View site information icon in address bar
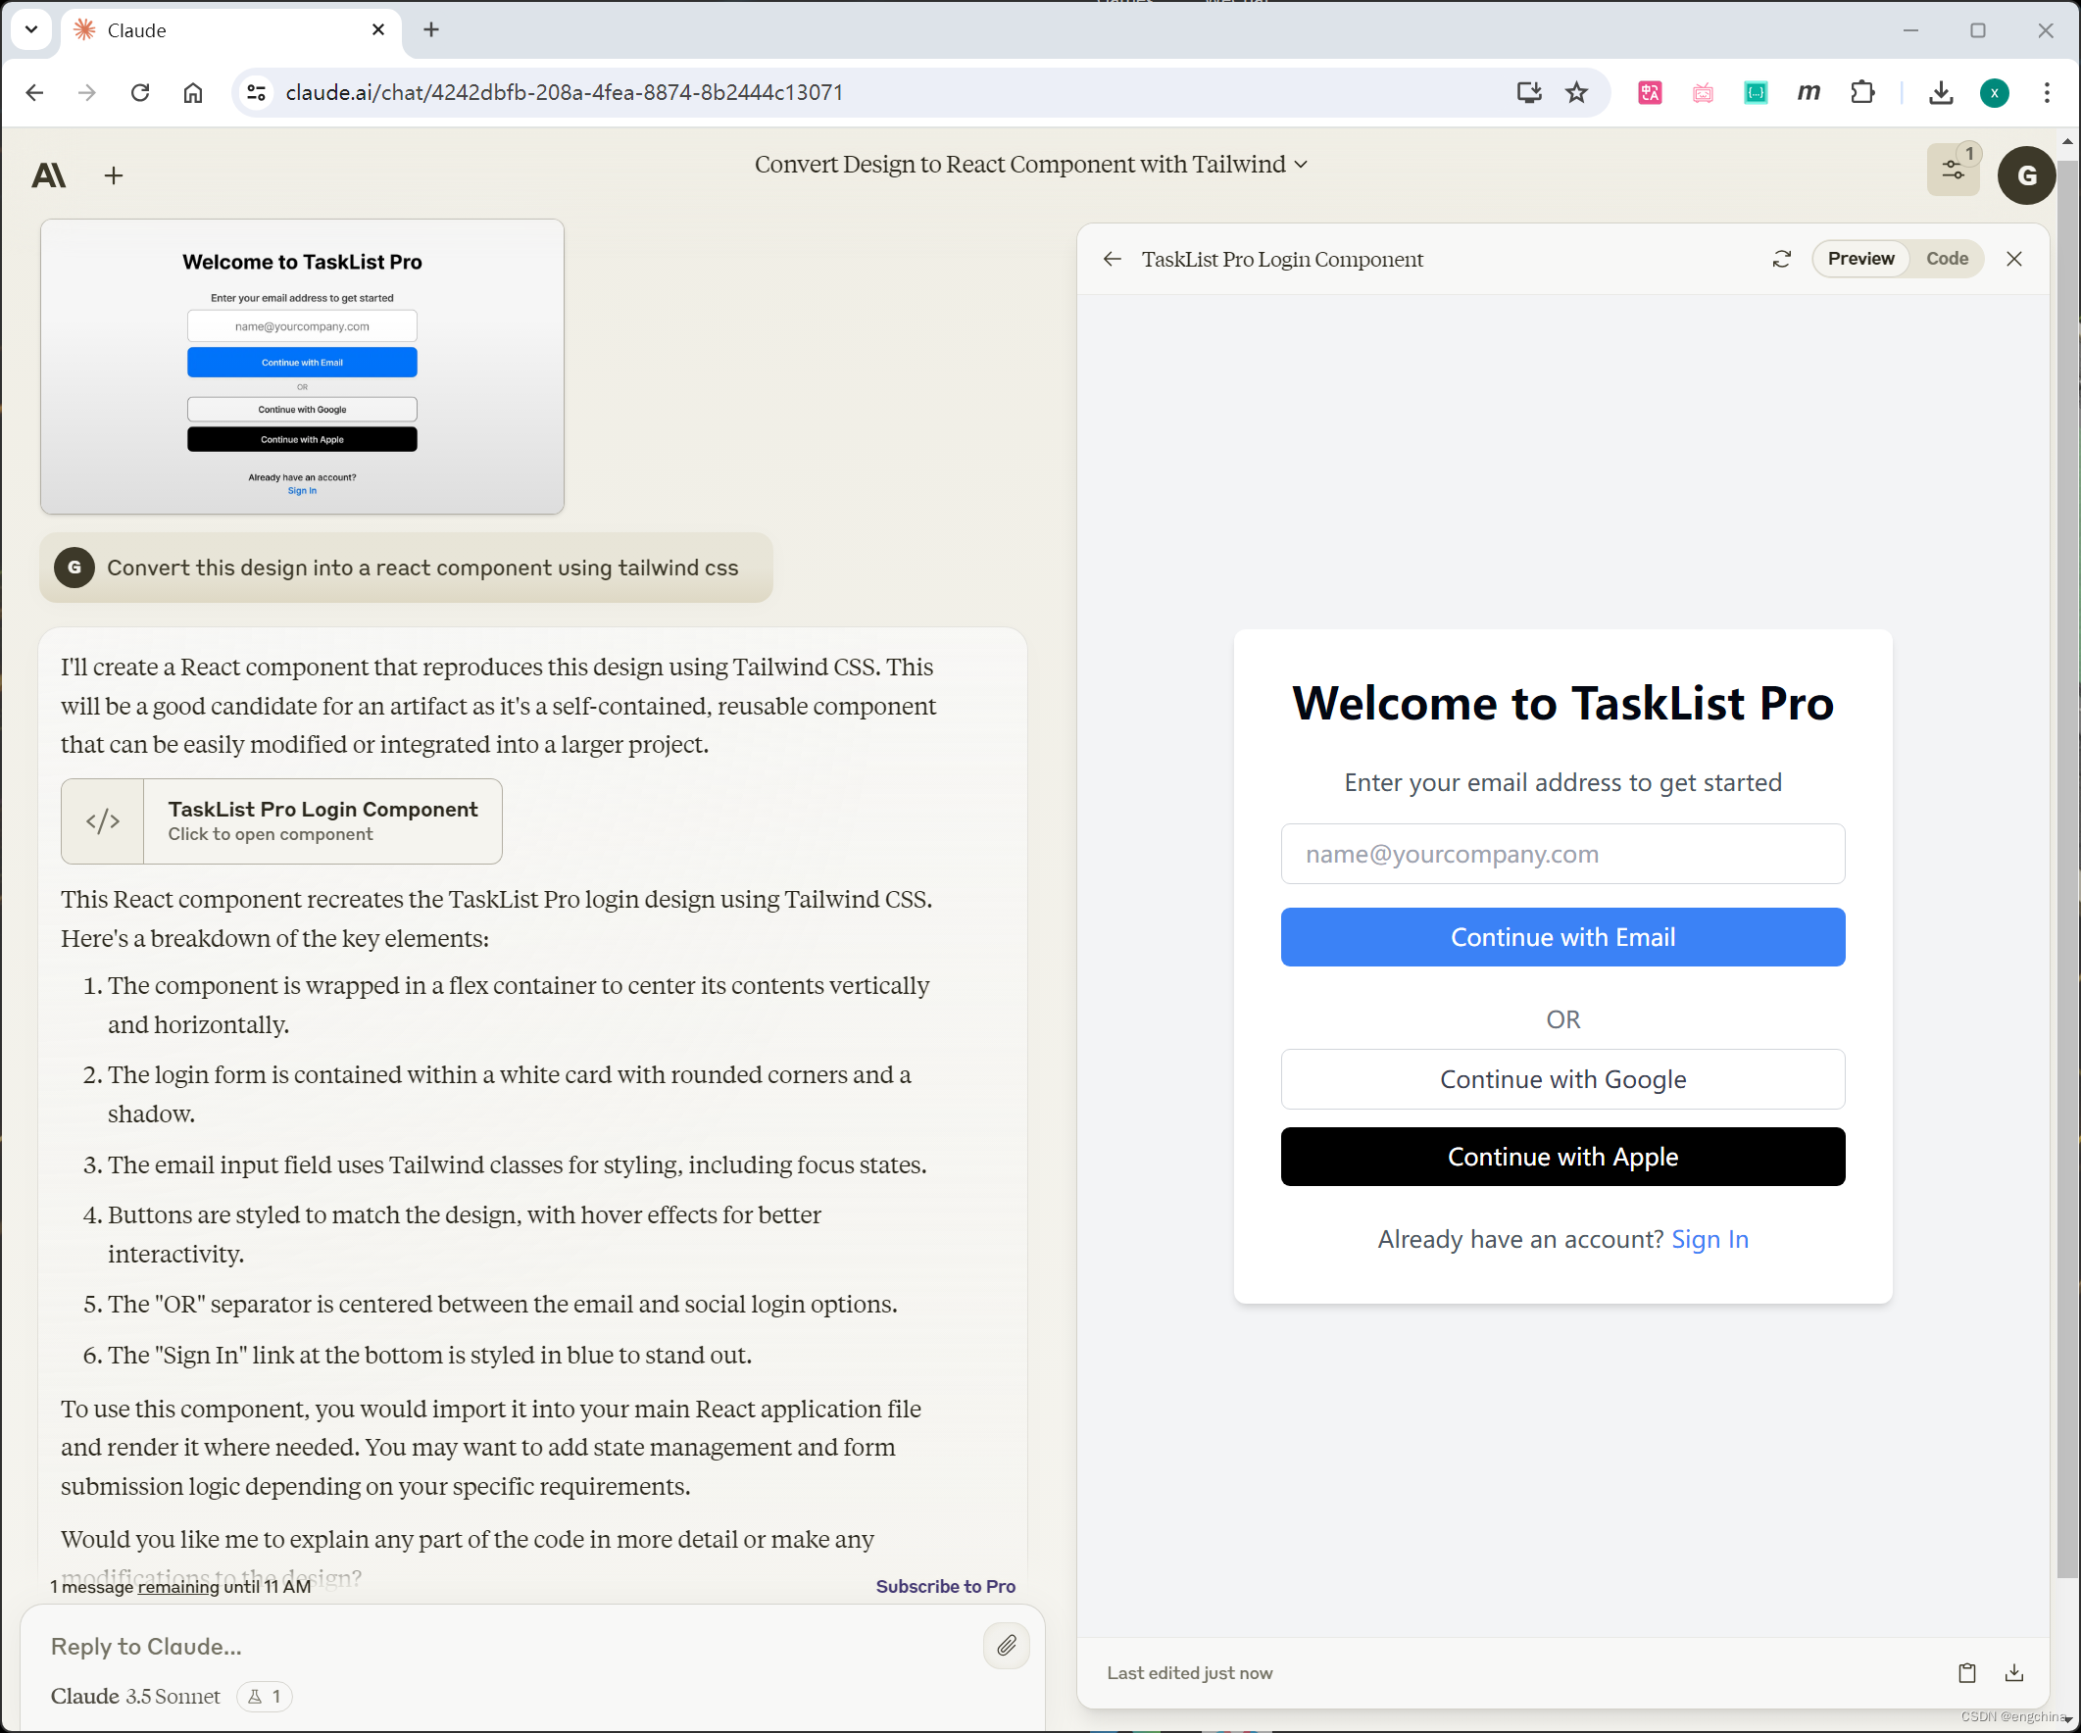The width and height of the screenshot is (2081, 1733). click(x=257, y=92)
